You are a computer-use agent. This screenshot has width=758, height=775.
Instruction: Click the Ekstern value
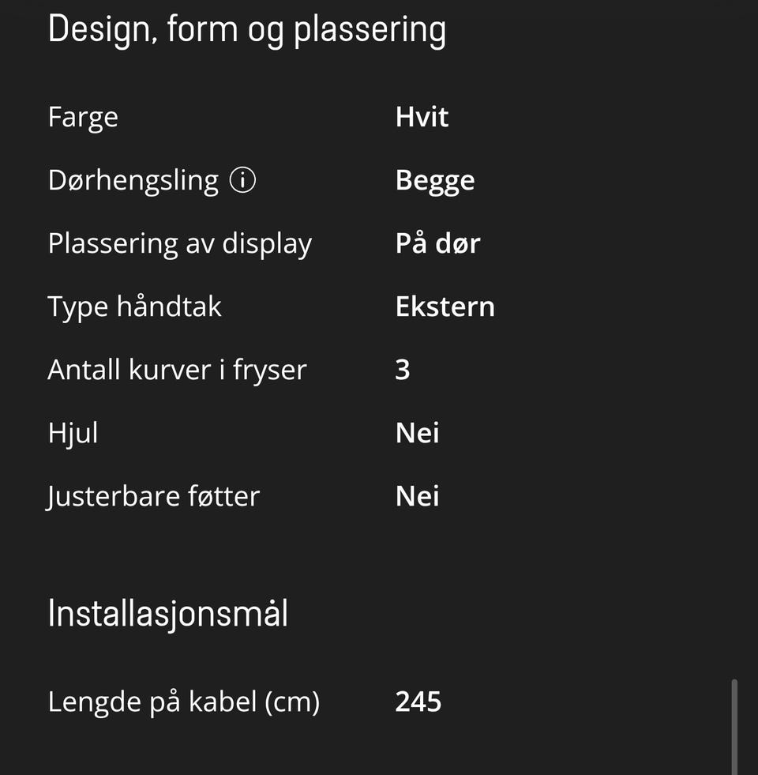[445, 307]
